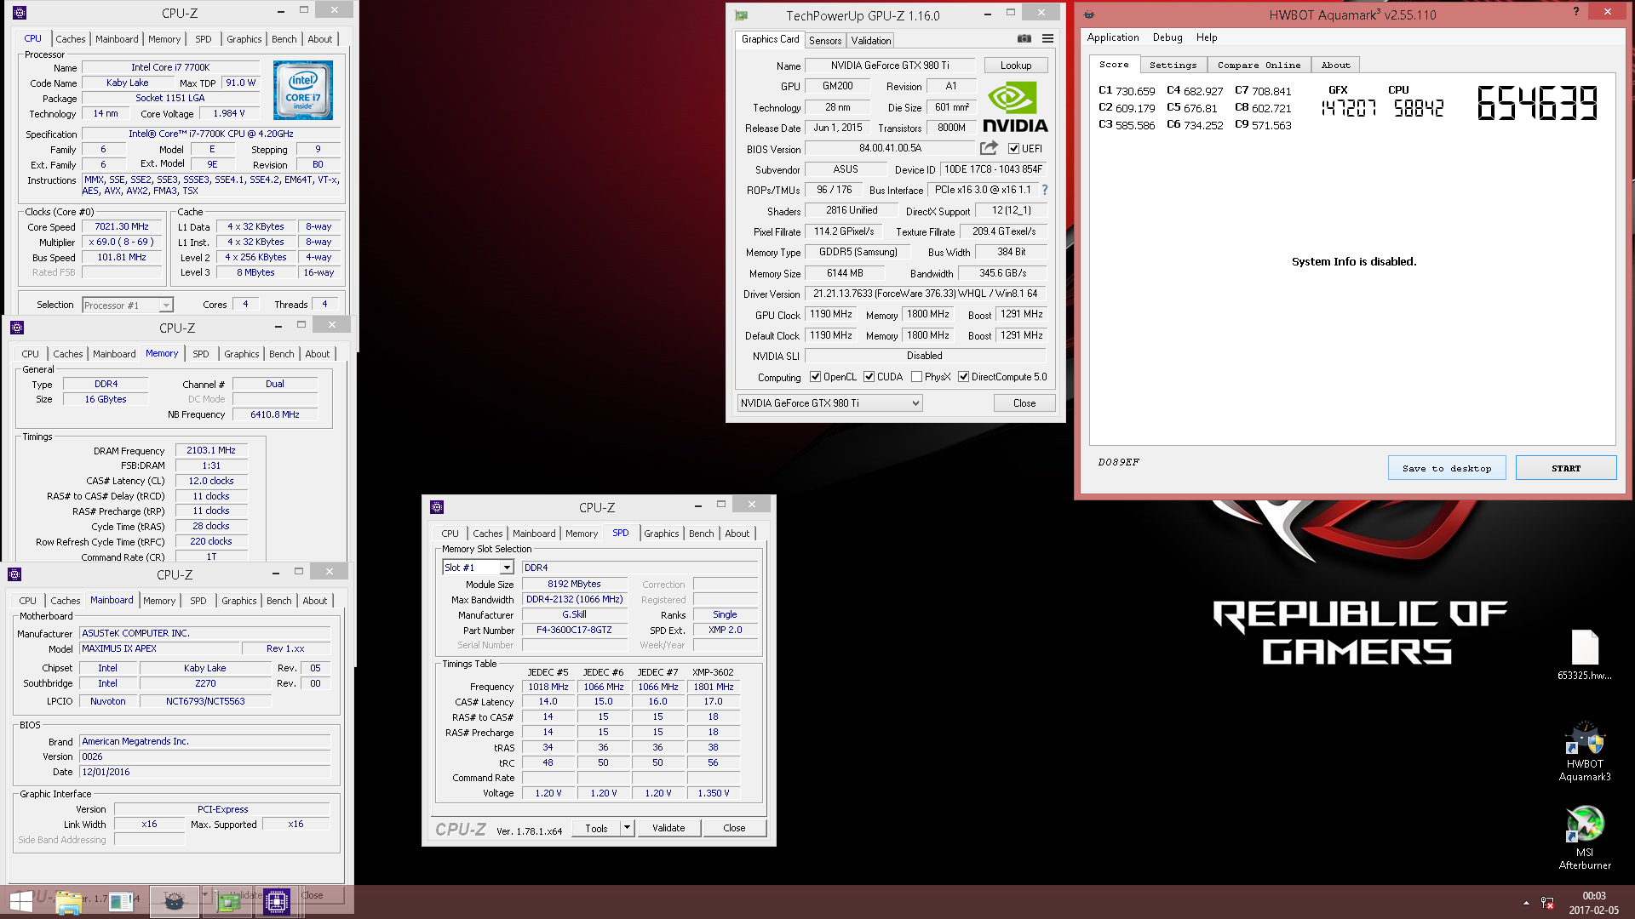Expand the Tools dropdown arrow in CPU-Z
Viewport: 1635px width, 919px height.
628,828
